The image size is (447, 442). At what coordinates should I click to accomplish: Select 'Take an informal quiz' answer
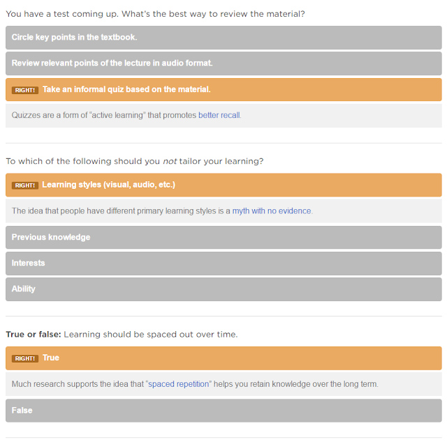(x=223, y=90)
